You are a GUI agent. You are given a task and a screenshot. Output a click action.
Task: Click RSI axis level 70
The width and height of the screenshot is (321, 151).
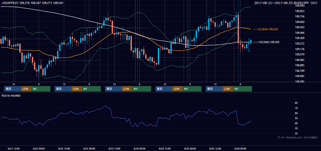(x=296, y=108)
